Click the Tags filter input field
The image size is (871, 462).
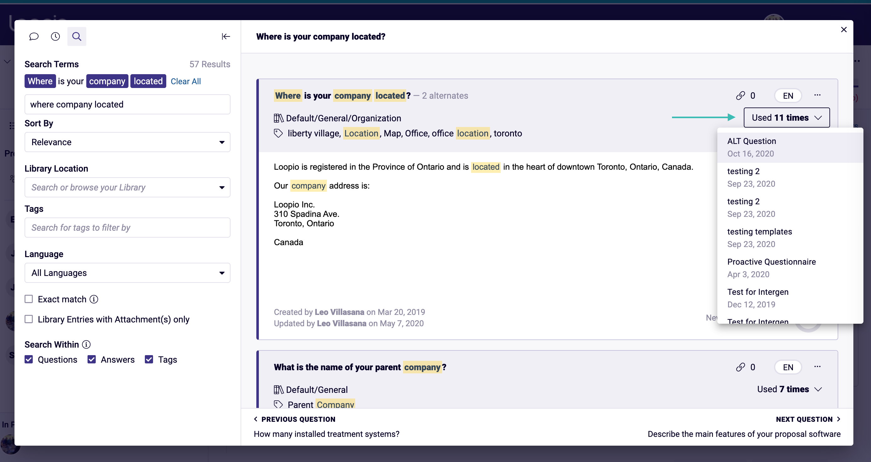coord(128,228)
